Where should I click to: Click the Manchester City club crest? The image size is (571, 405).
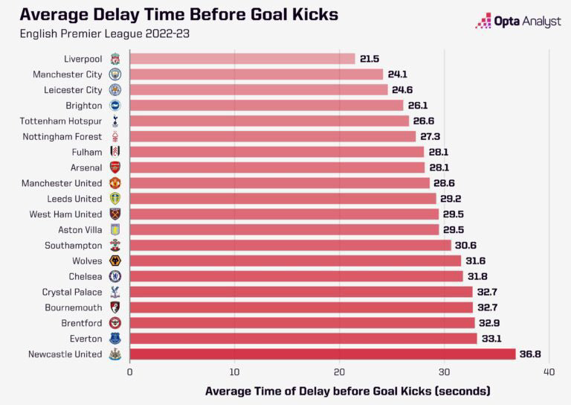pyautogui.click(x=115, y=74)
